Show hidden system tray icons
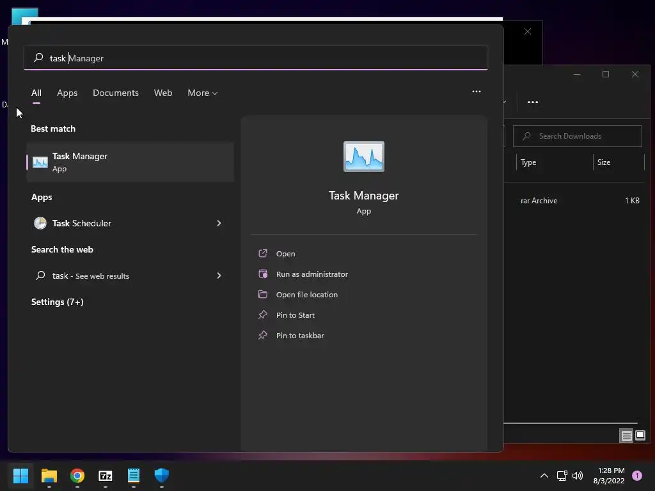The width and height of the screenshot is (655, 491). tap(544, 476)
